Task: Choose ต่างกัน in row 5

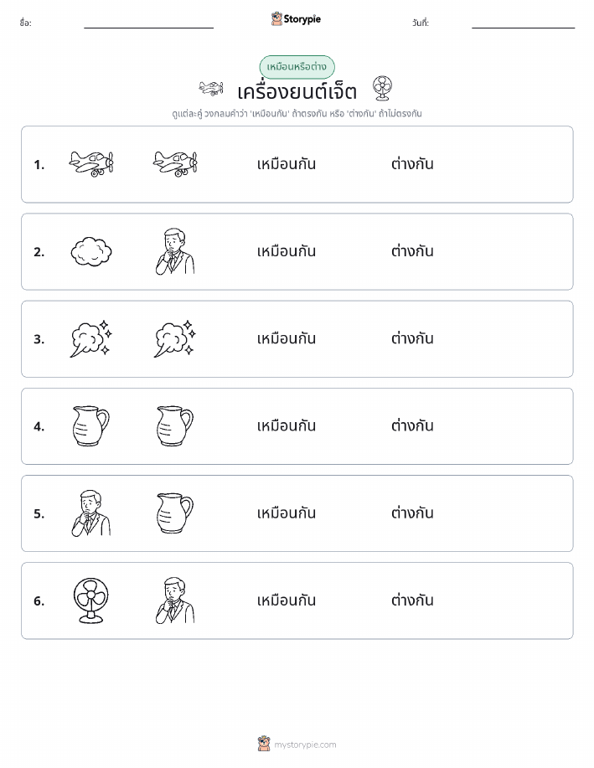Action: click(412, 513)
